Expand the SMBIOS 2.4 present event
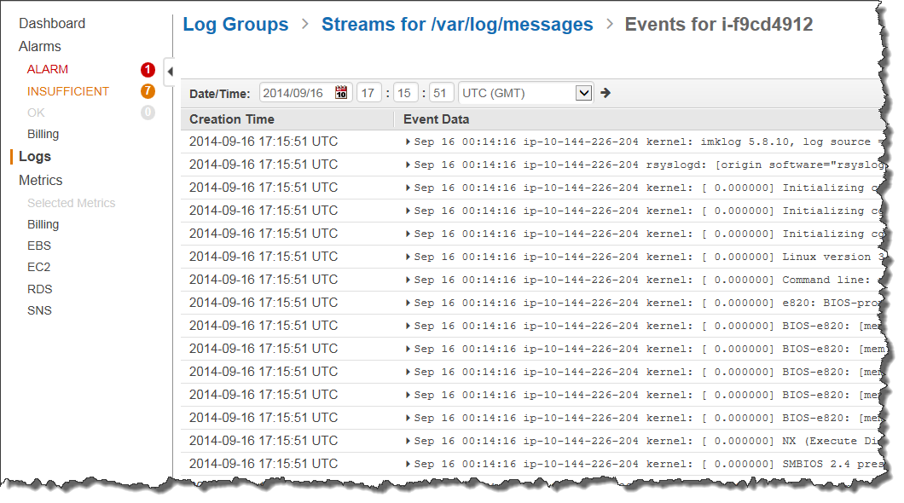Image resolution: width=904 pixels, height=503 pixels. click(x=408, y=465)
